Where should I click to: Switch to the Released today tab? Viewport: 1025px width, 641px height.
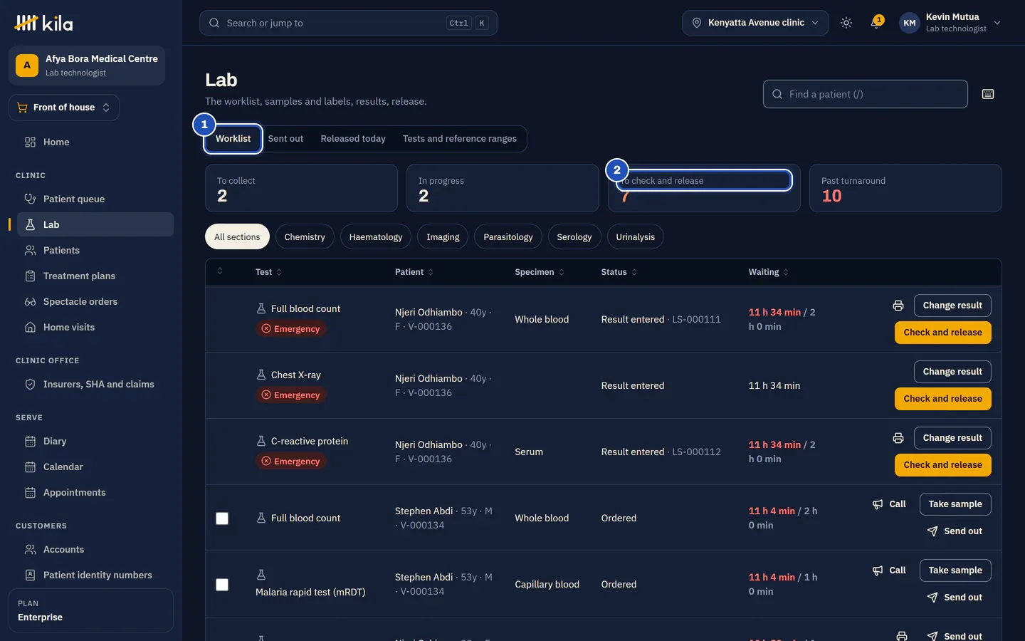coord(353,139)
